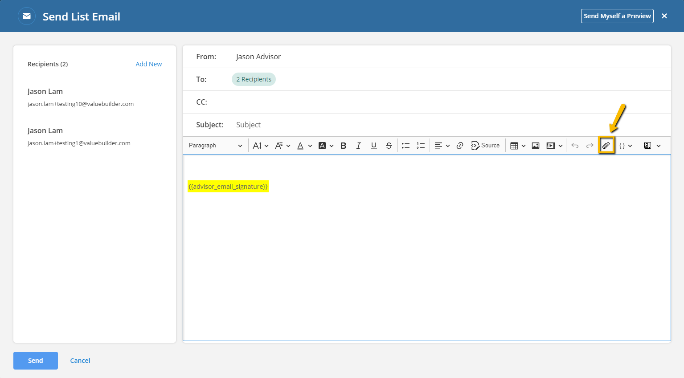
Task: Click the insert image icon
Action: coord(536,146)
